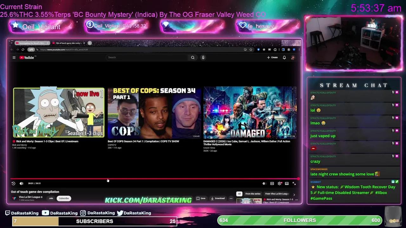Image resolution: width=406 pixels, height=228 pixels.
Task: Open options for the Rick and Morty sidebar video
Action: [x=296, y=199]
